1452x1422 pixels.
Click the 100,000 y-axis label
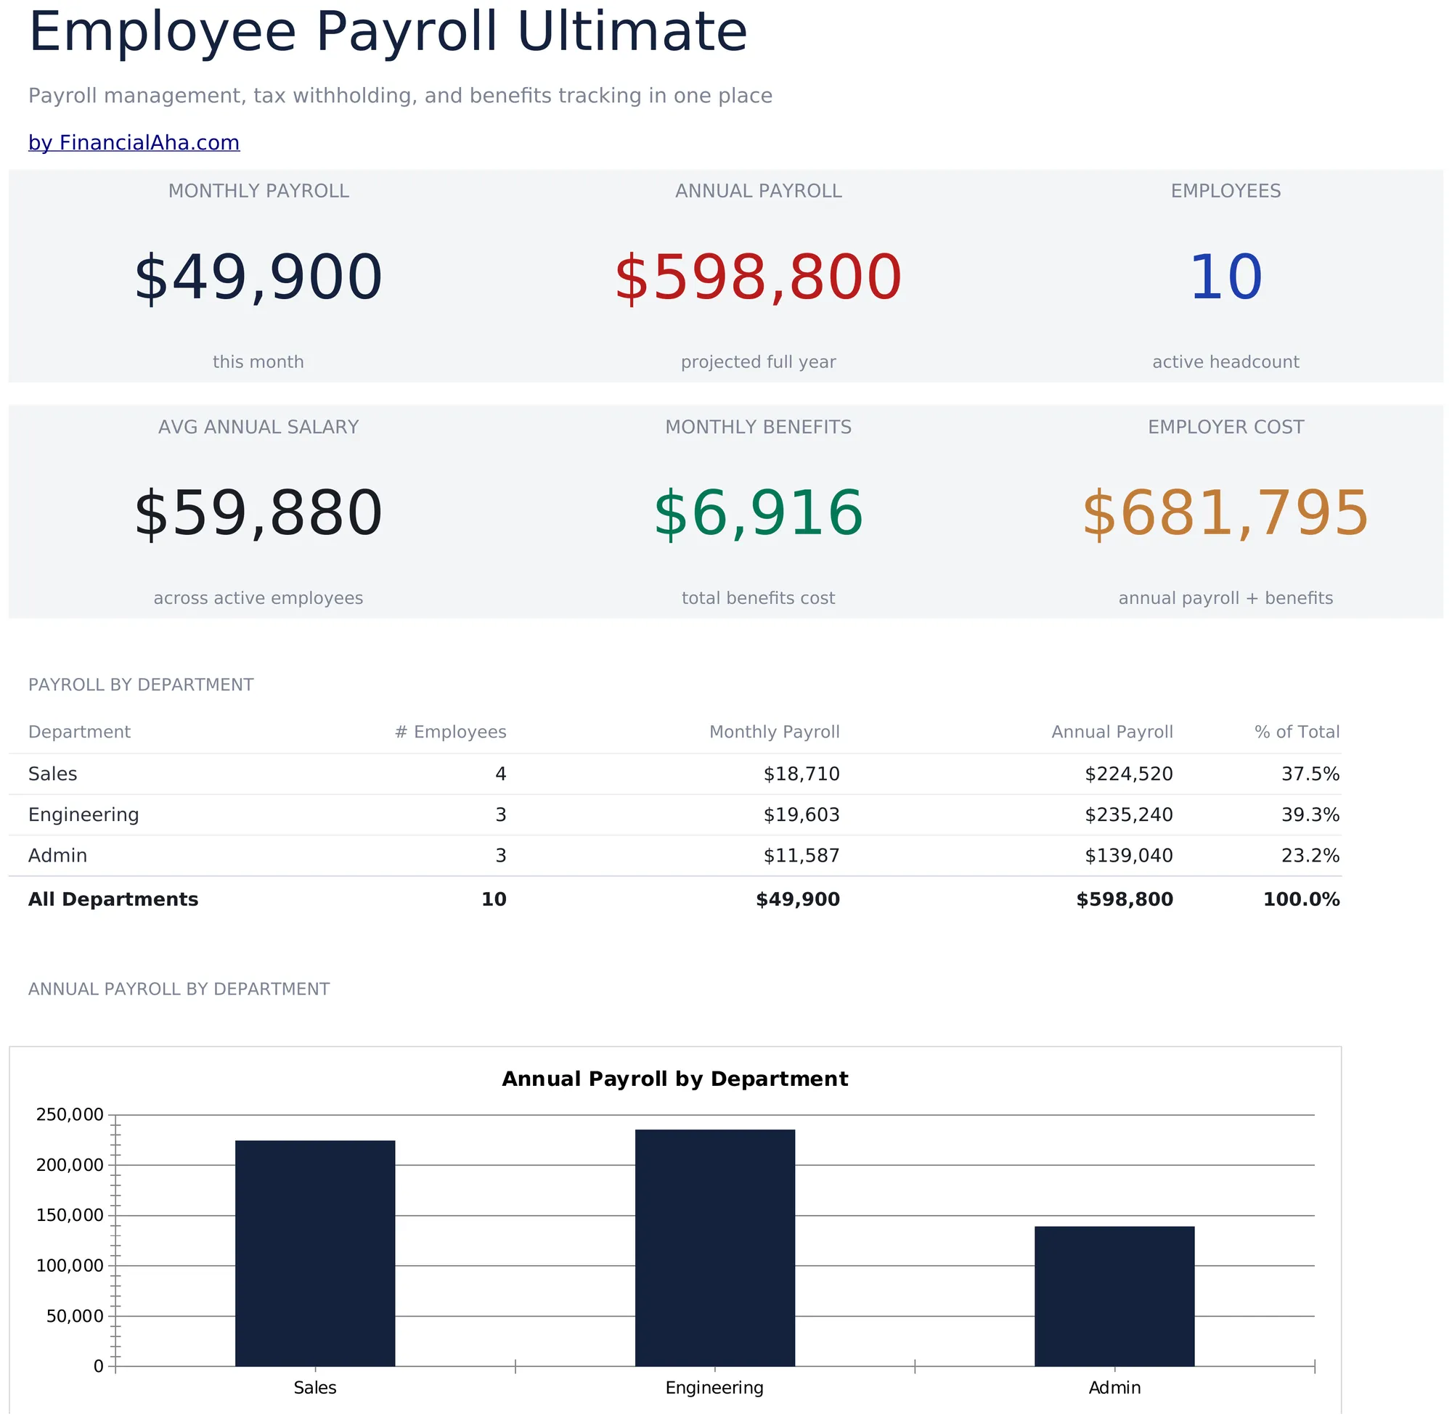pyautogui.click(x=70, y=1267)
